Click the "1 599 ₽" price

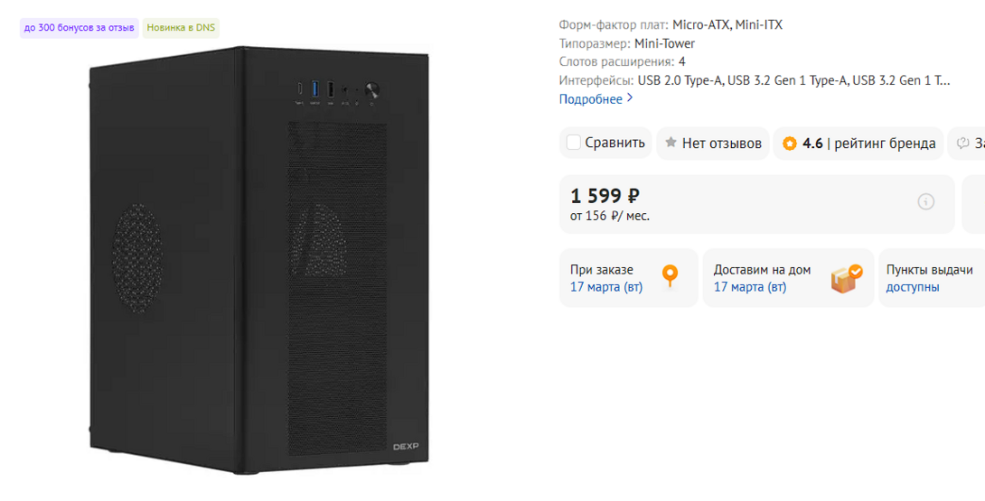point(605,195)
